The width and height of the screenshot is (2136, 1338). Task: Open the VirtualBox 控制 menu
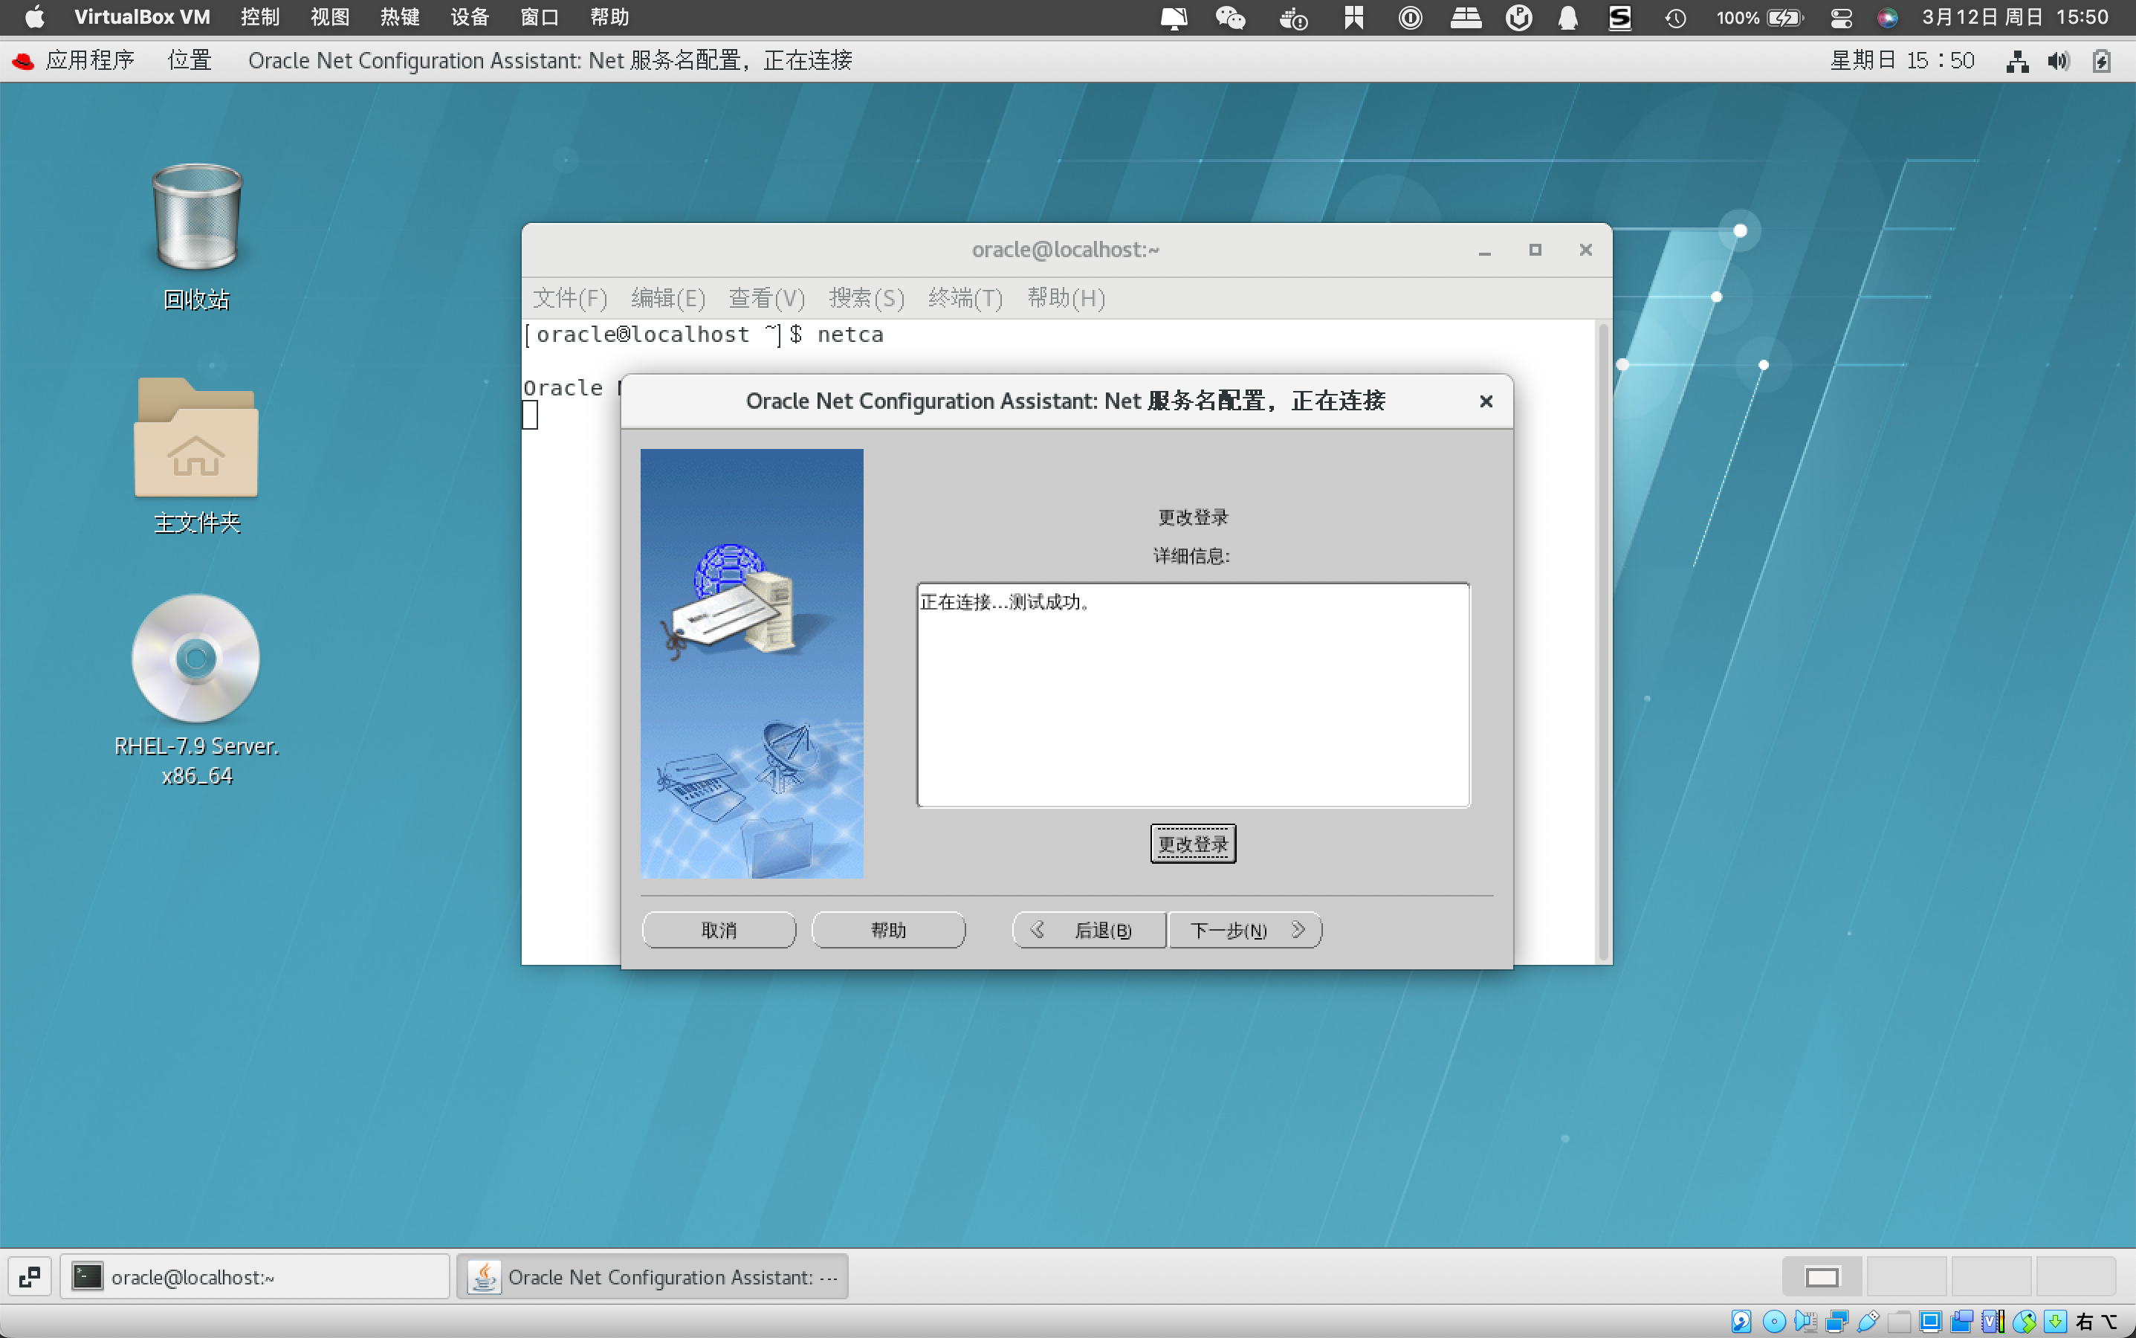pos(259,17)
